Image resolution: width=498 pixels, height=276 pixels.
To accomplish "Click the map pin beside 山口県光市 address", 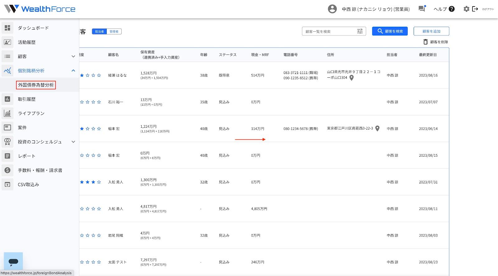I will pyautogui.click(x=351, y=78).
